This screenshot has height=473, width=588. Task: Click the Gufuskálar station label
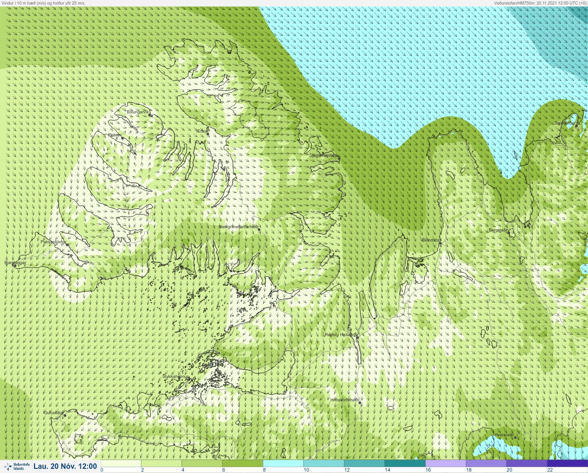click(x=54, y=413)
